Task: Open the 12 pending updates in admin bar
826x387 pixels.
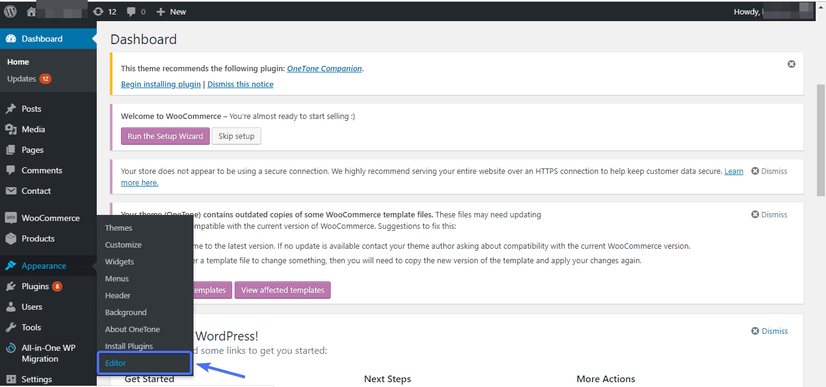Action: tap(105, 11)
